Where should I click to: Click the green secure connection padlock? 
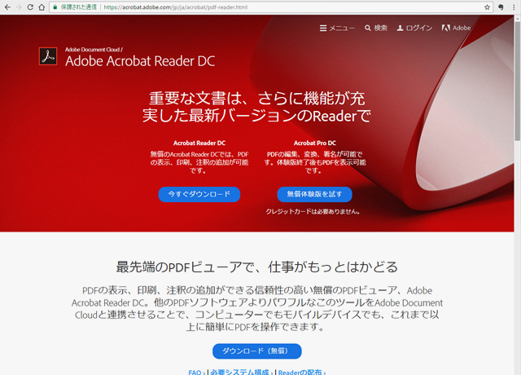click(x=55, y=7)
